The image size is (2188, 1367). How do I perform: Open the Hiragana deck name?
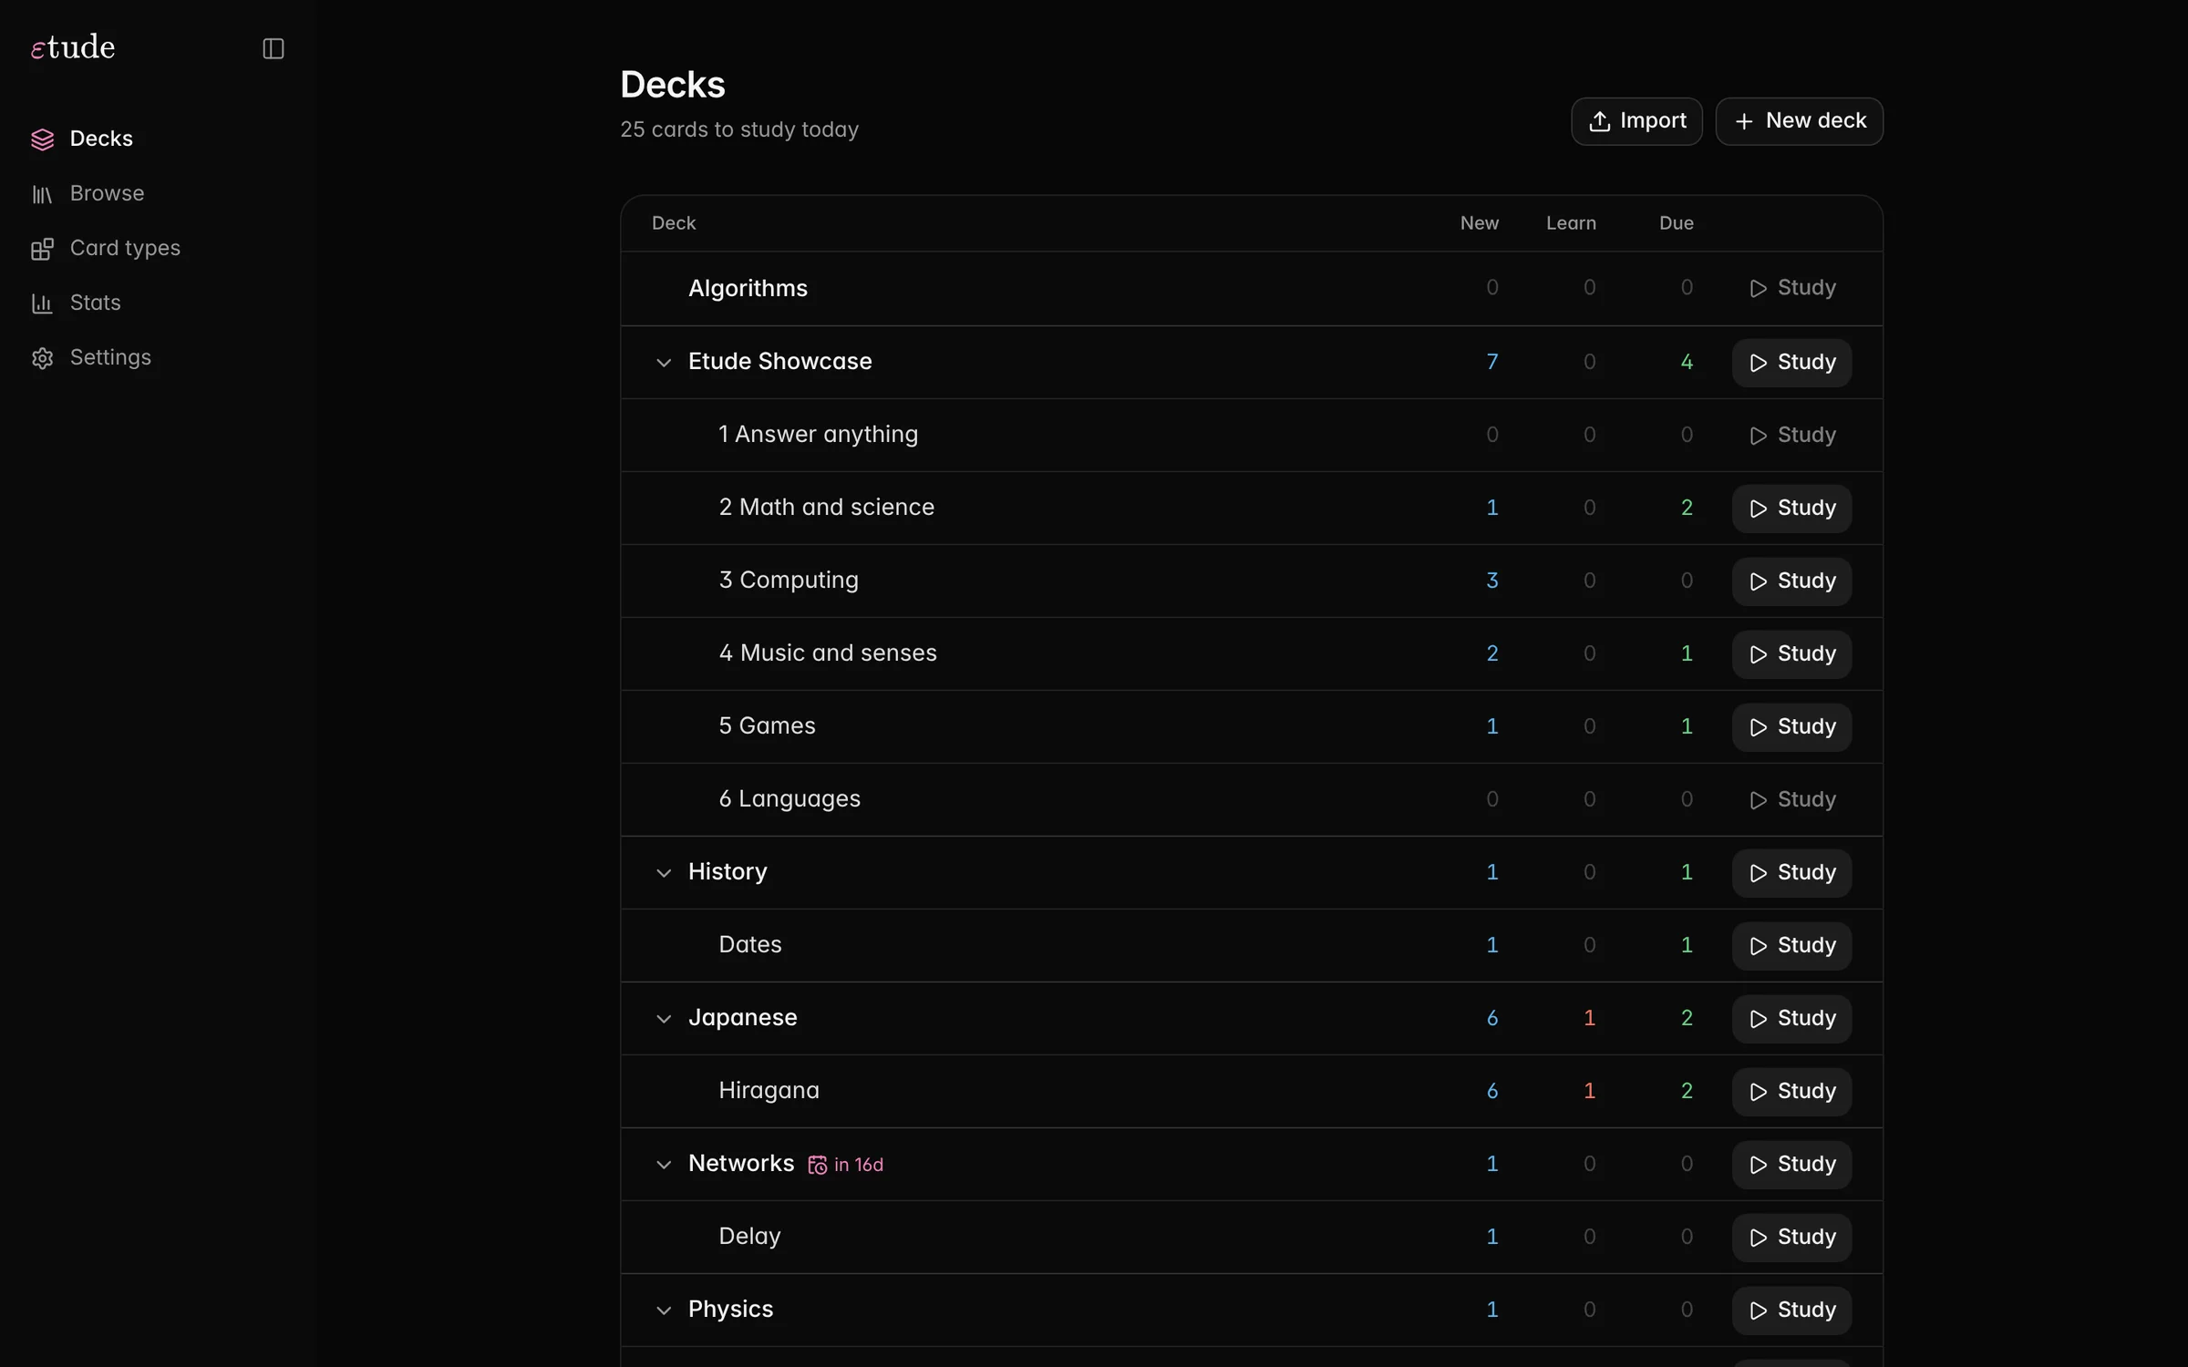pyautogui.click(x=769, y=1090)
